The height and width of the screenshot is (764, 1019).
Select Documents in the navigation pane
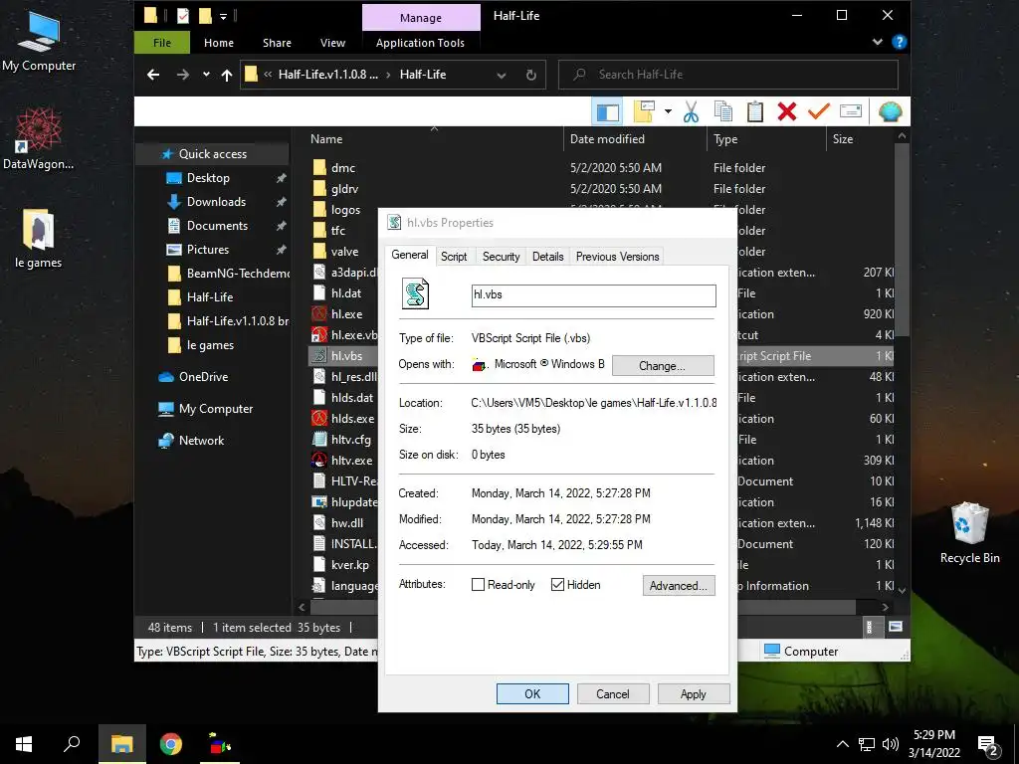pyautogui.click(x=217, y=226)
